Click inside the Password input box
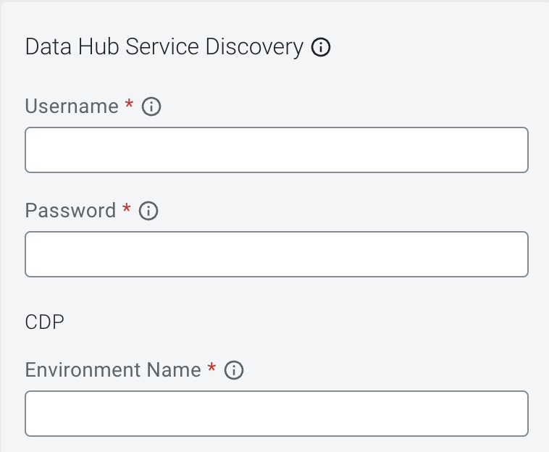This screenshot has height=452, width=549. point(277,254)
